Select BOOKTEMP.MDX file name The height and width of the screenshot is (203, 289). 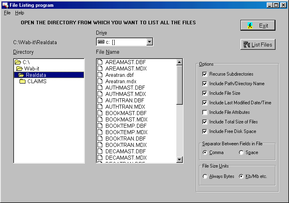pos(127,132)
